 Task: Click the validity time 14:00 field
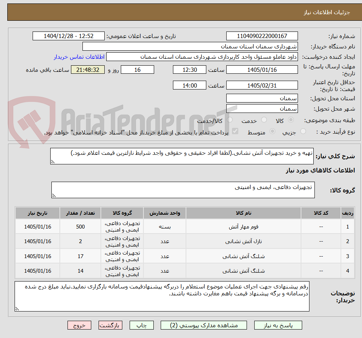[189, 85]
